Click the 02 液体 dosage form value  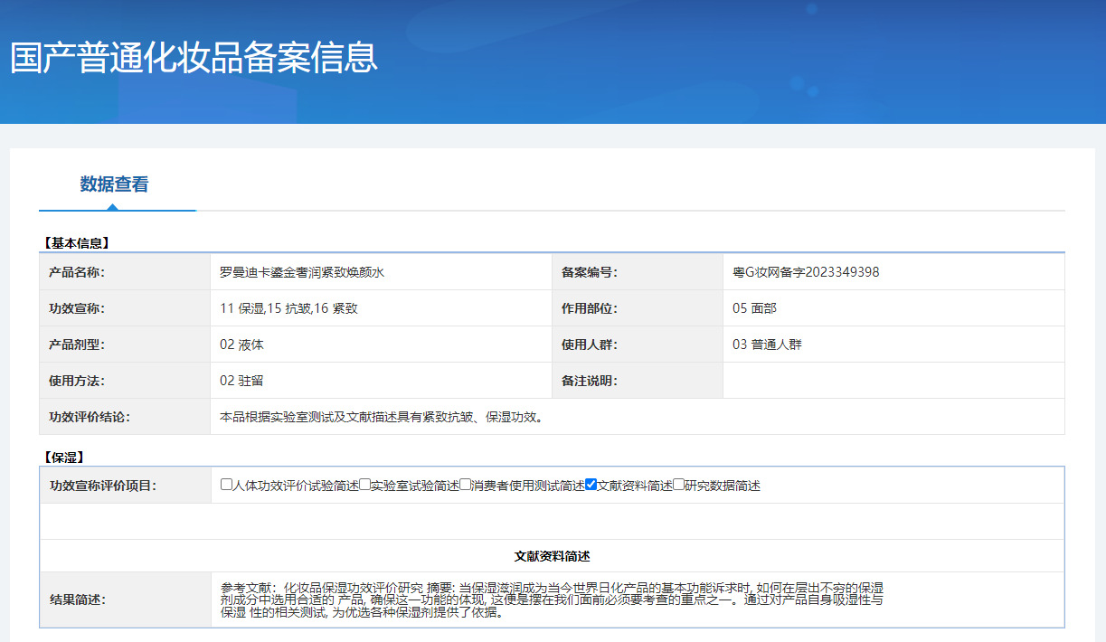[241, 345]
